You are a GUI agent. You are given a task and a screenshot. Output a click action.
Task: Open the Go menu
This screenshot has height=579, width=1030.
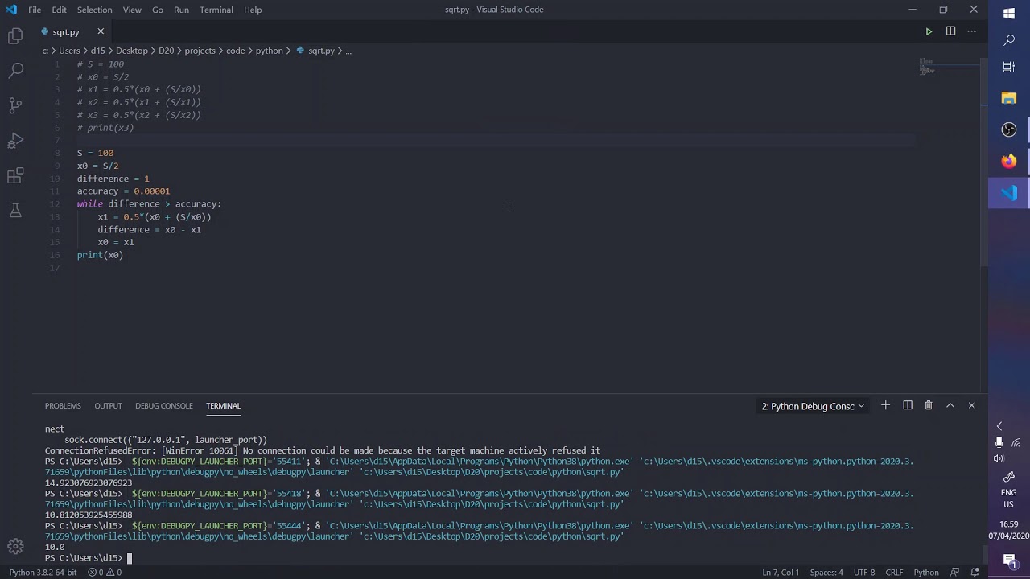tap(158, 10)
